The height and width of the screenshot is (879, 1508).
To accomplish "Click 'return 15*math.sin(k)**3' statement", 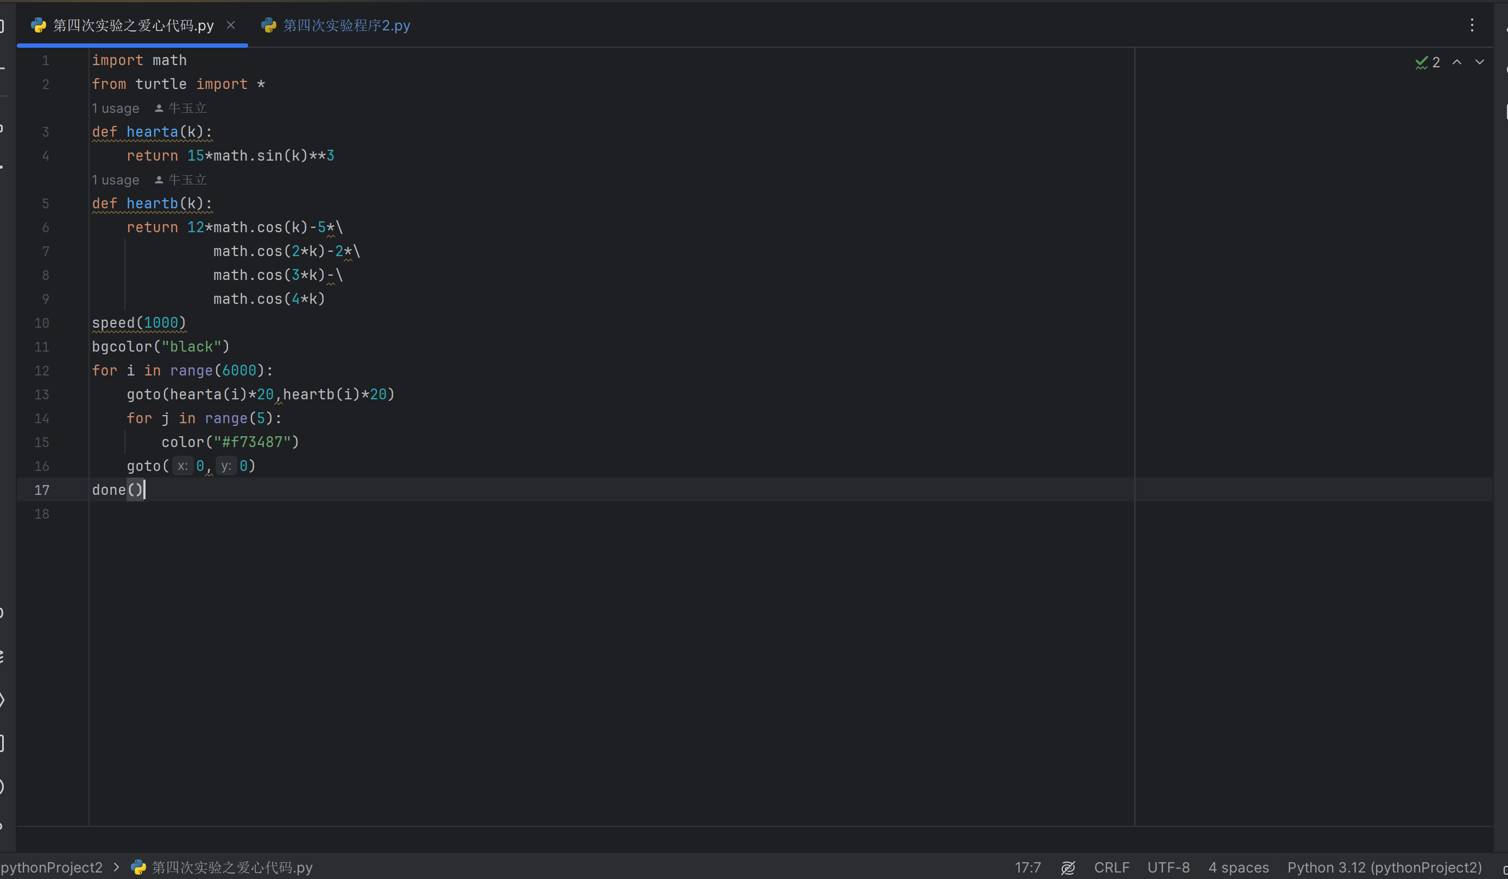I will tap(230, 156).
